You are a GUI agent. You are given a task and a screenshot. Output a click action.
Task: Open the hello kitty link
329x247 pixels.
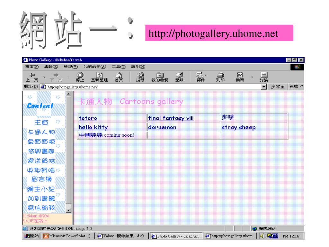click(x=93, y=127)
